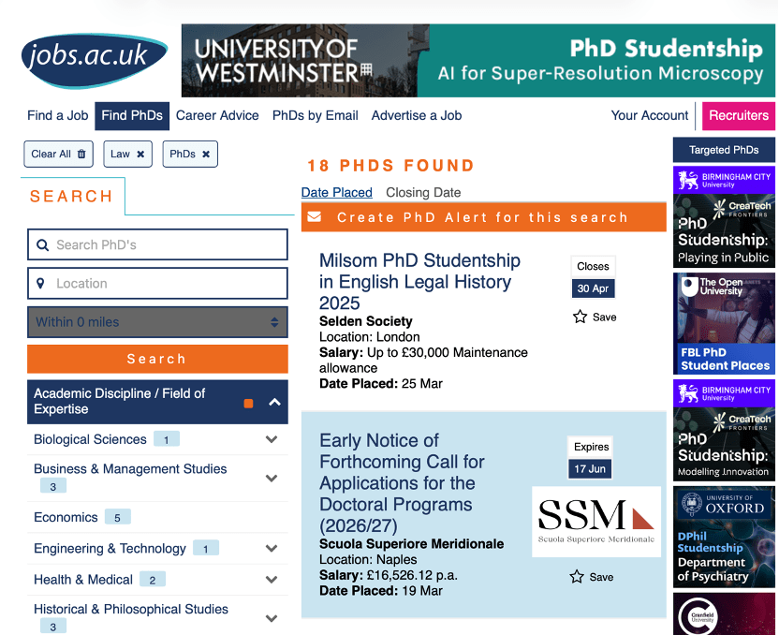The image size is (779, 635).
Task: Click the Health & Medical count badge 2
Action: pyautogui.click(x=153, y=580)
